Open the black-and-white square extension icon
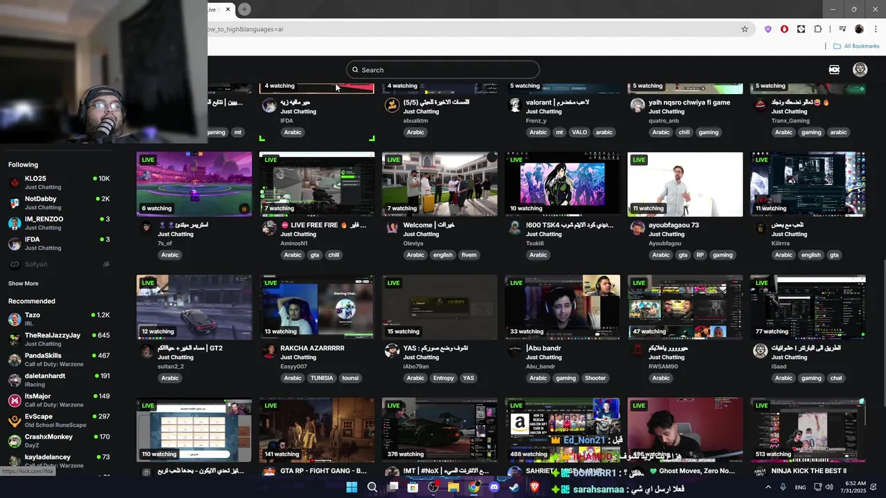This screenshot has width=886, height=498. [x=801, y=29]
